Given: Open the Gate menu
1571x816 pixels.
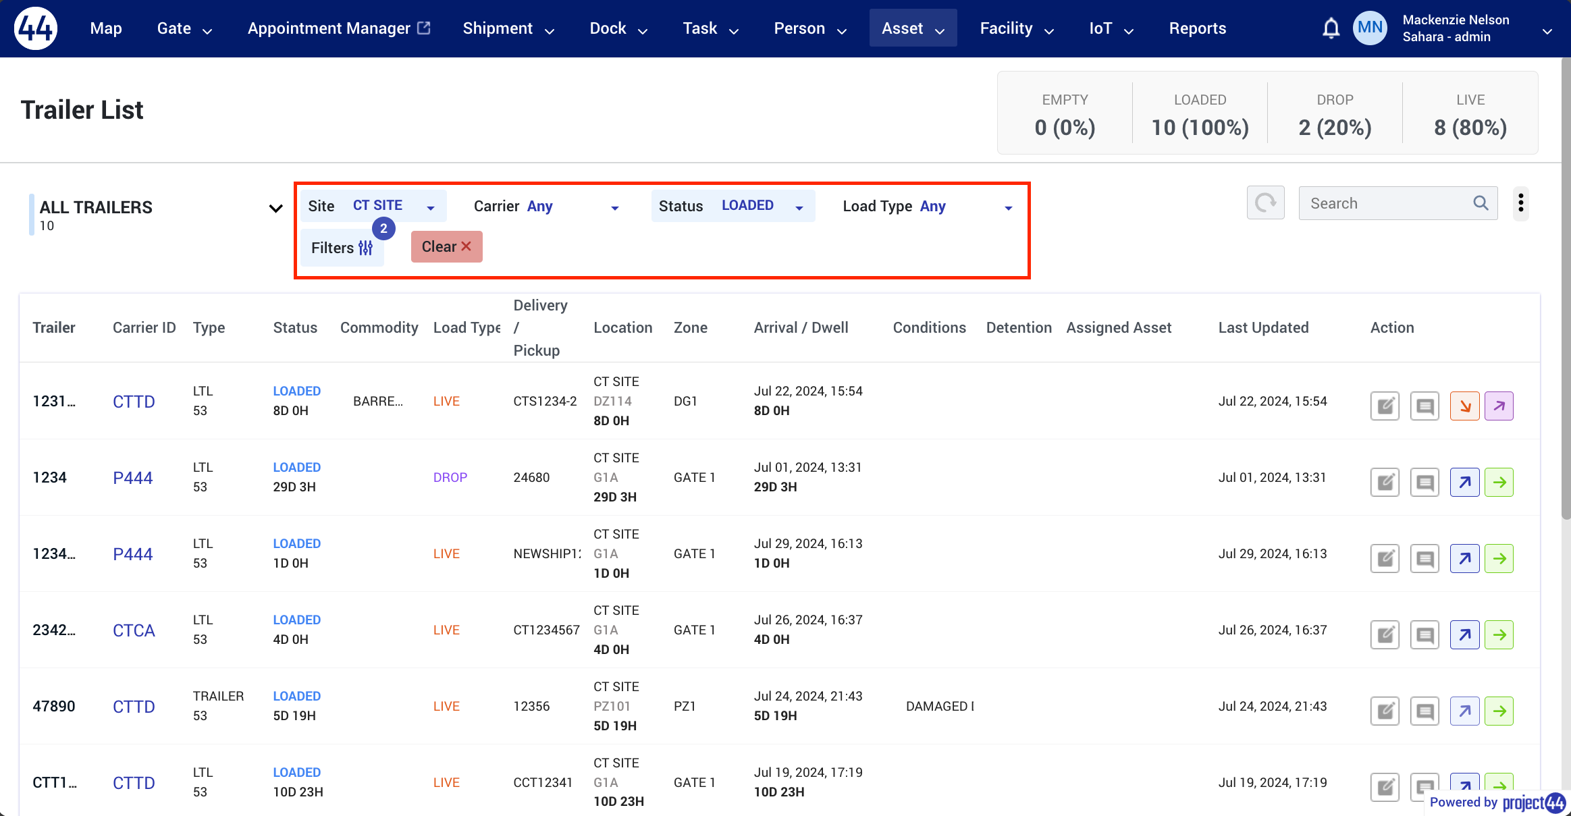Looking at the screenshot, I should click(x=184, y=28).
